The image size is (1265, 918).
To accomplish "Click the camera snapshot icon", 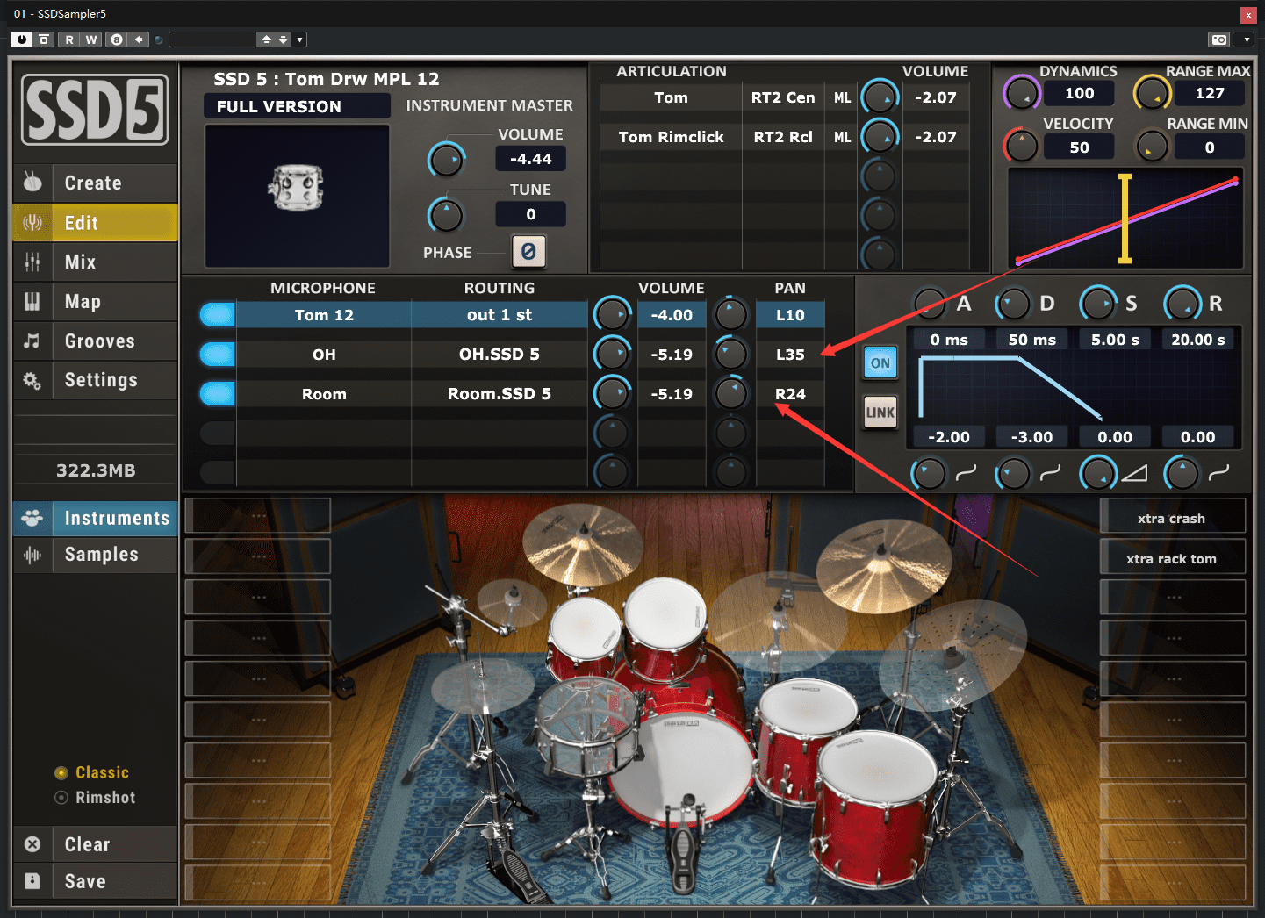I will point(1218,39).
